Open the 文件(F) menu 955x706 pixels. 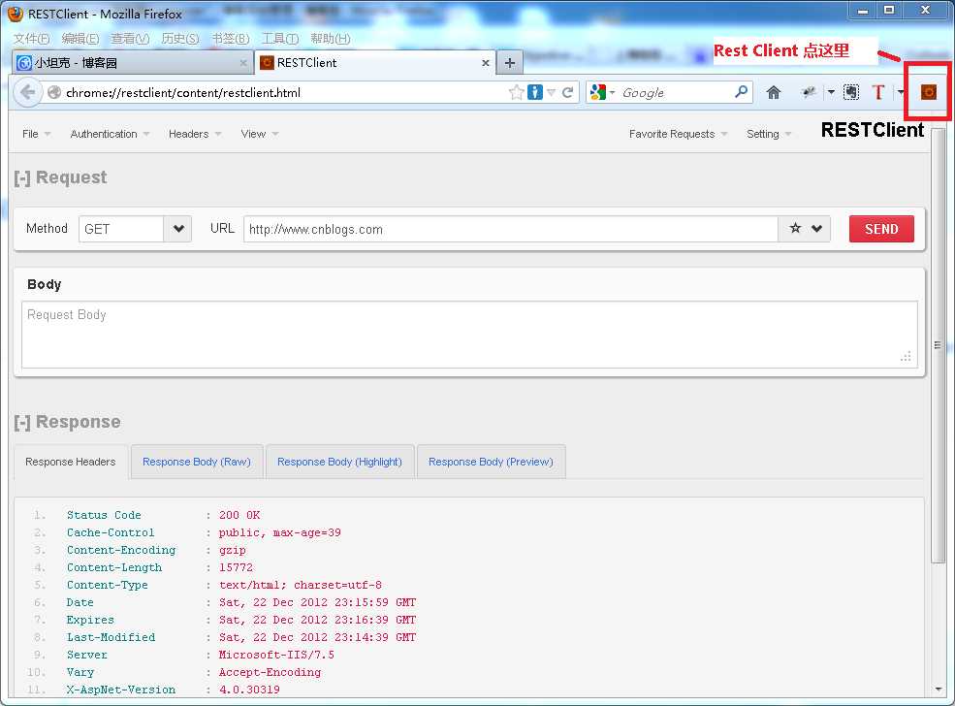[x=31, y=39]
